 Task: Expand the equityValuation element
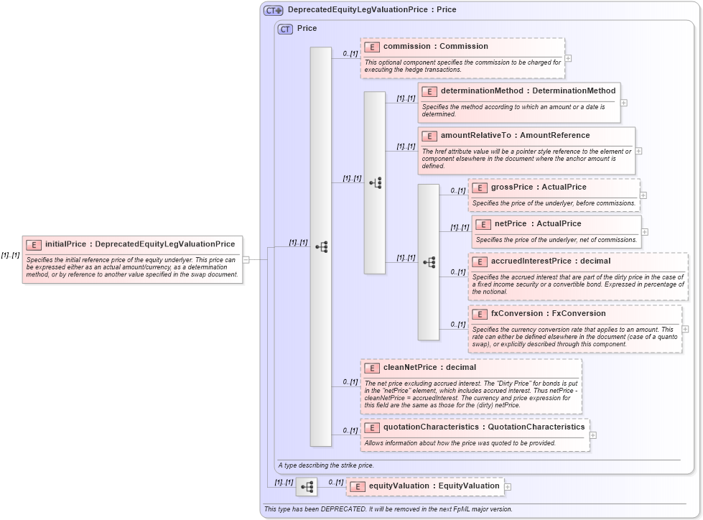pyautogui.click(x=508, y=486)
